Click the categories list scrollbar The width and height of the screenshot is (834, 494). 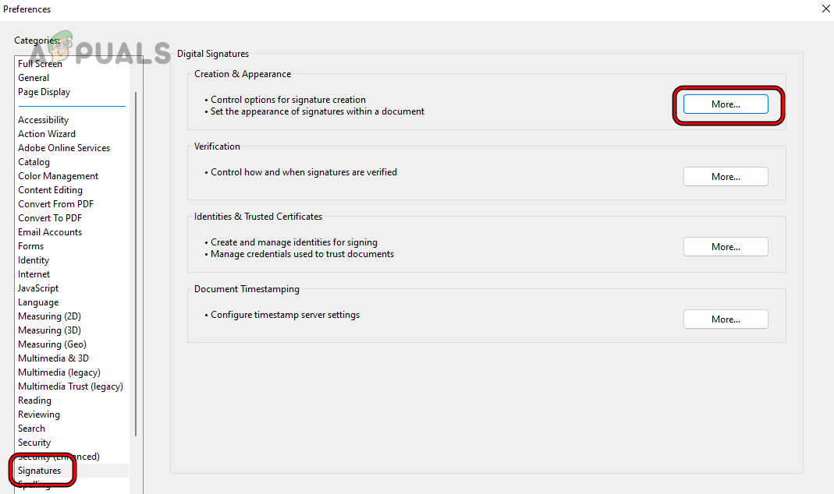(136, 234)
